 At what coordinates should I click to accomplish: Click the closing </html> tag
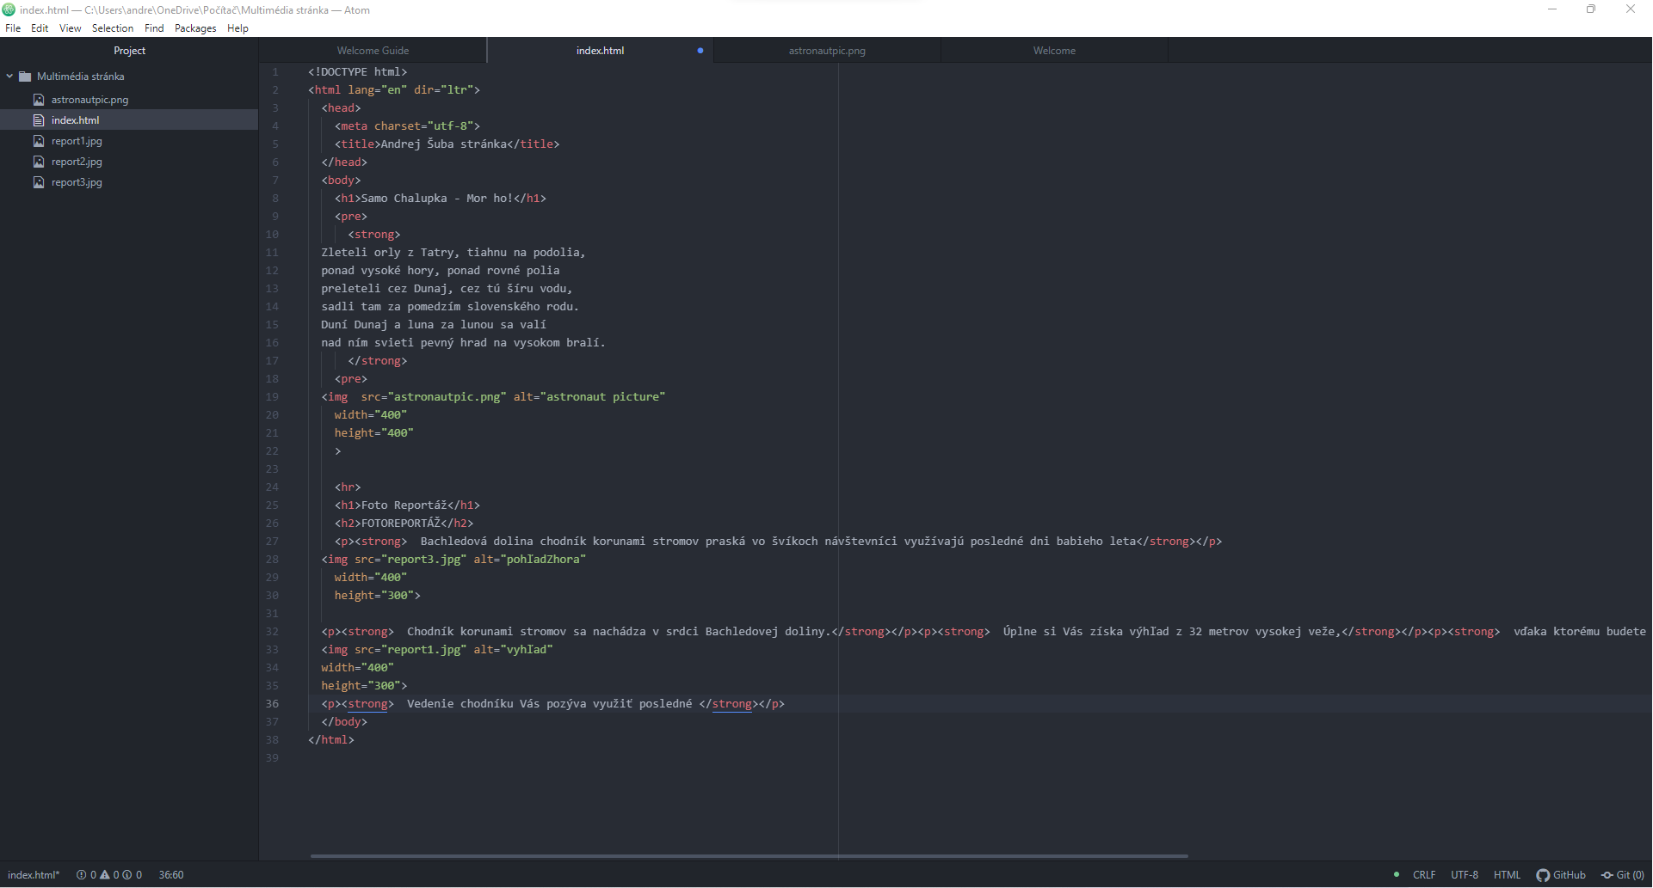[331, 740]
